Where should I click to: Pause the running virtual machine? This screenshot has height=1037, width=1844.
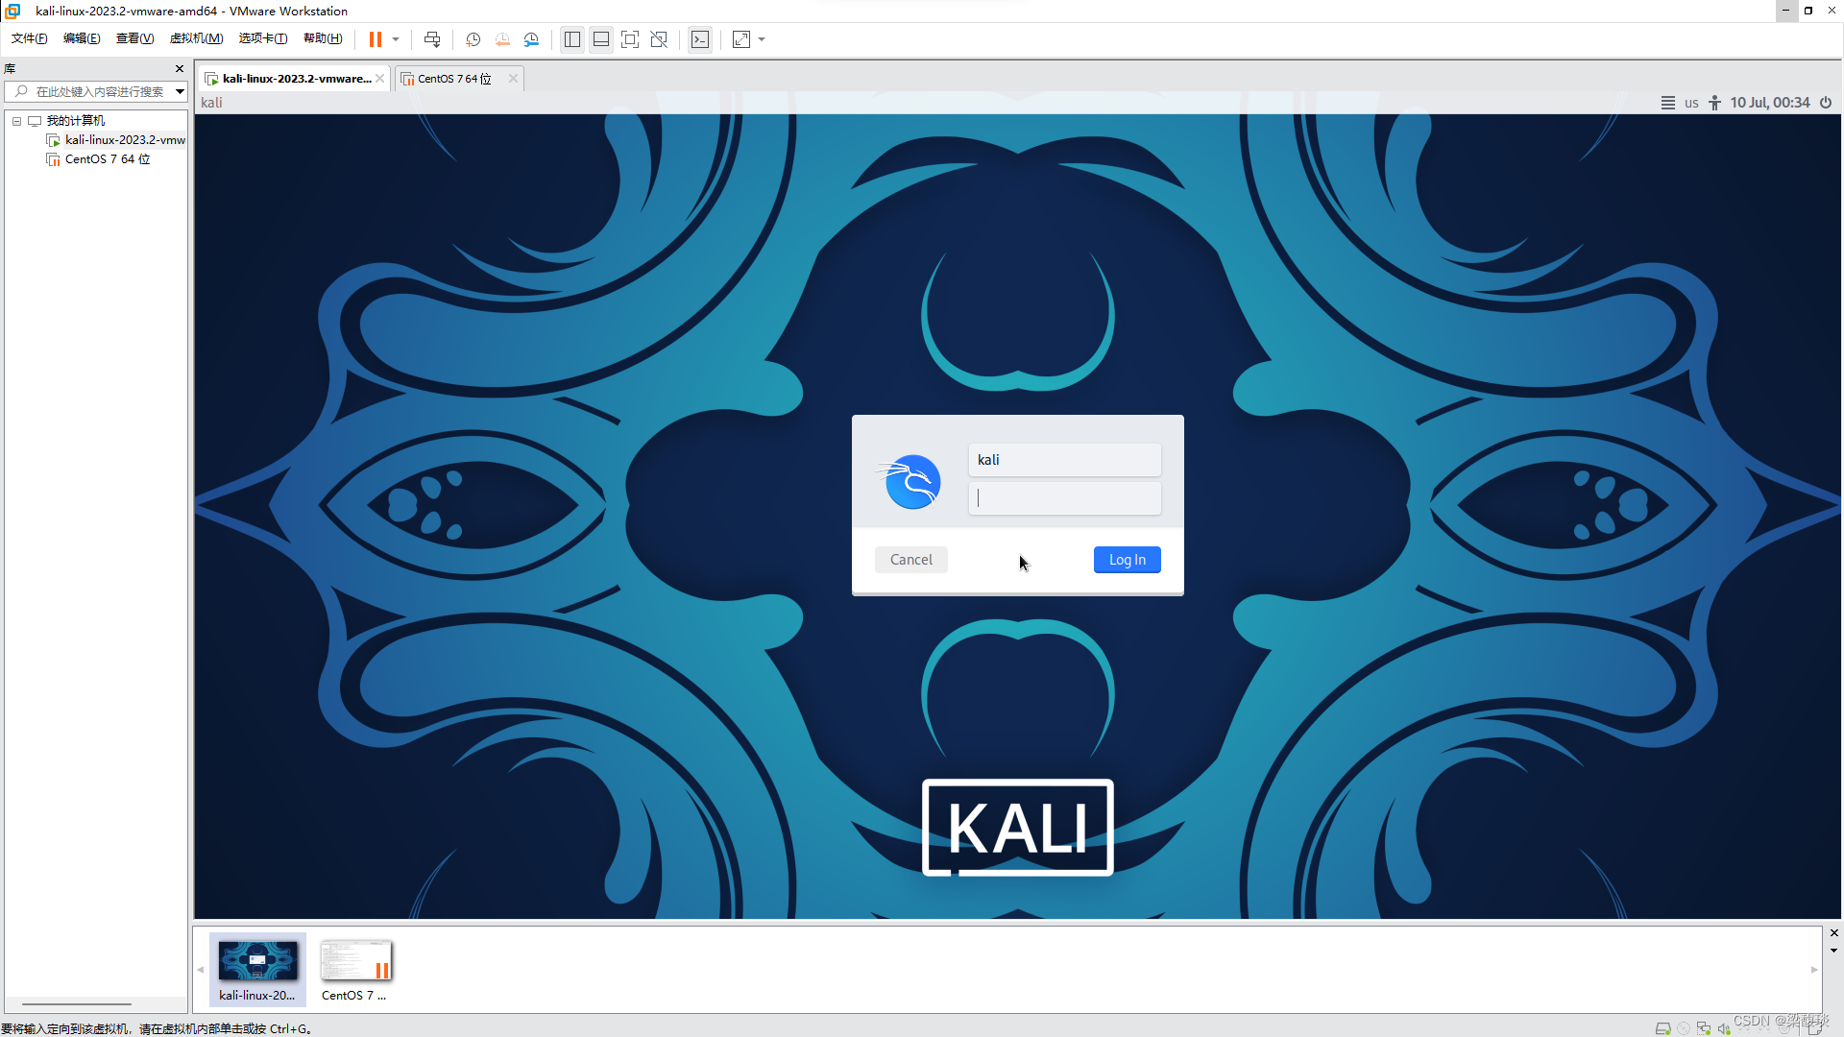[x=375, y=39]
